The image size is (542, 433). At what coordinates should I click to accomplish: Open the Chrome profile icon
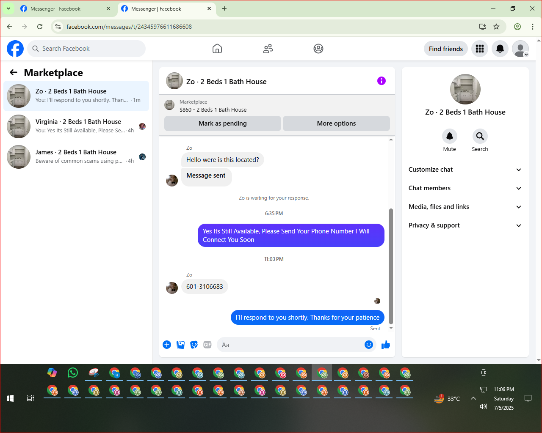(x=517, y=27)
